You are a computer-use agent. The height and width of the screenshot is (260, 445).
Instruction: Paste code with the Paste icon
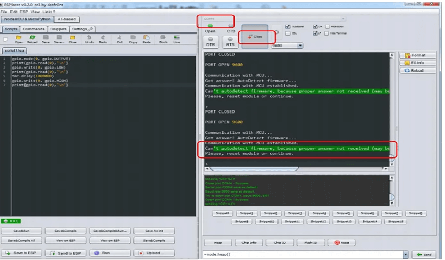tap(147, 39)
